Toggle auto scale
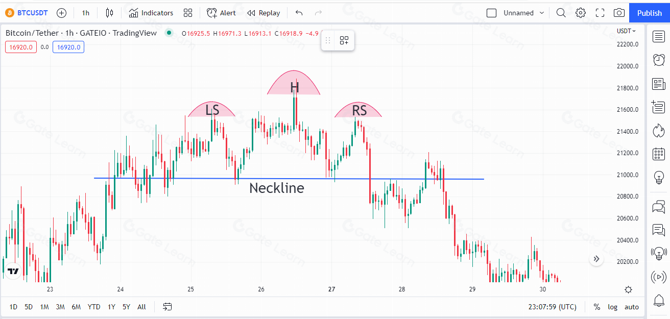Screen dimensions: 670x319 tap(632, 307)
